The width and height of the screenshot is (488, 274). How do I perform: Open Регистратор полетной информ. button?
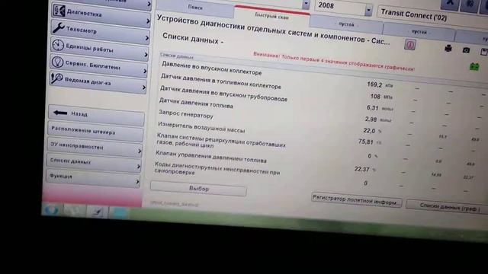point(356,200)
